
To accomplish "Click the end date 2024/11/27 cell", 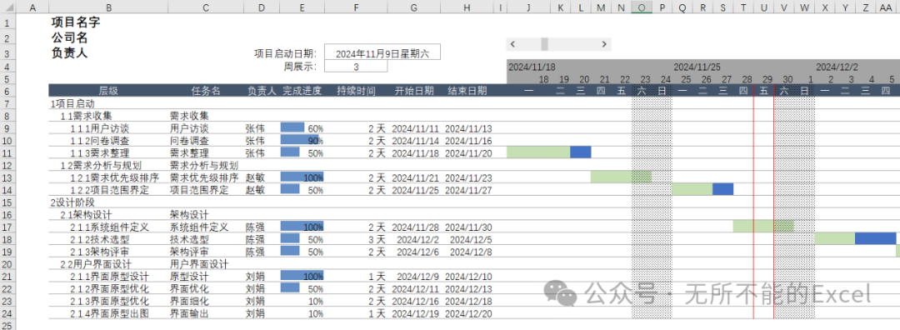I will pyautogui.click(x=468, y=190).
